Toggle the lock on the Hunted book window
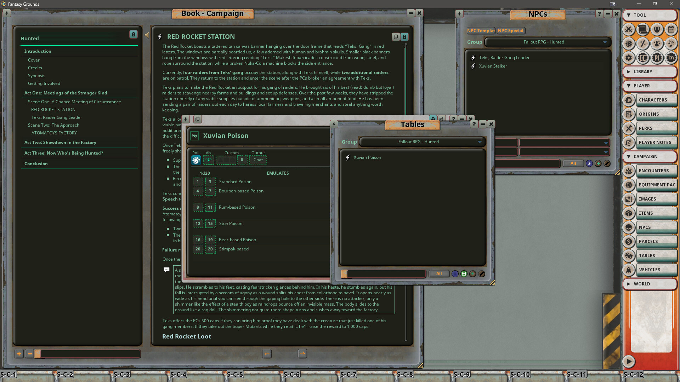This screenshot has width=680, height=382. click(133, 35)
